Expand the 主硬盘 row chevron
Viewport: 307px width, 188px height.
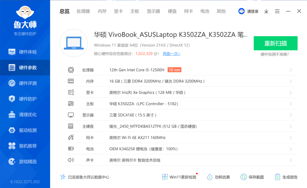[x=290, y=126]
